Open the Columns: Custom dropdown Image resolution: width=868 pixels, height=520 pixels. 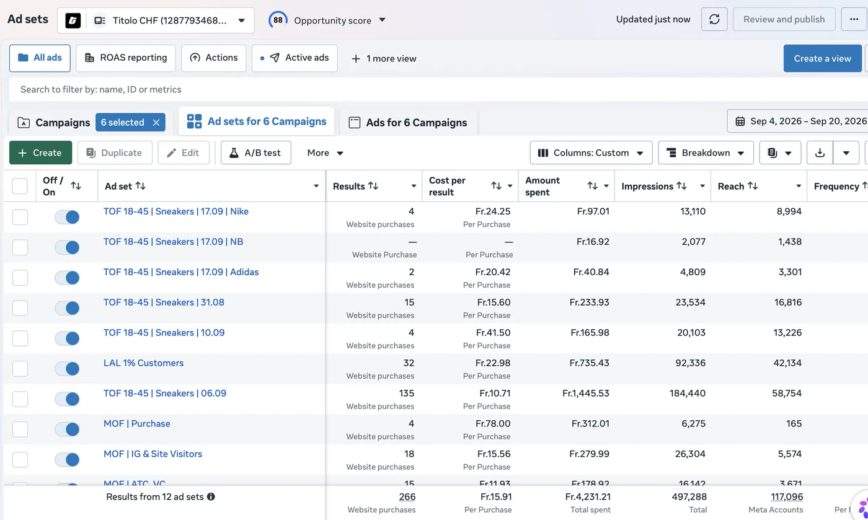pyautogui.click(x=591, y=153)
